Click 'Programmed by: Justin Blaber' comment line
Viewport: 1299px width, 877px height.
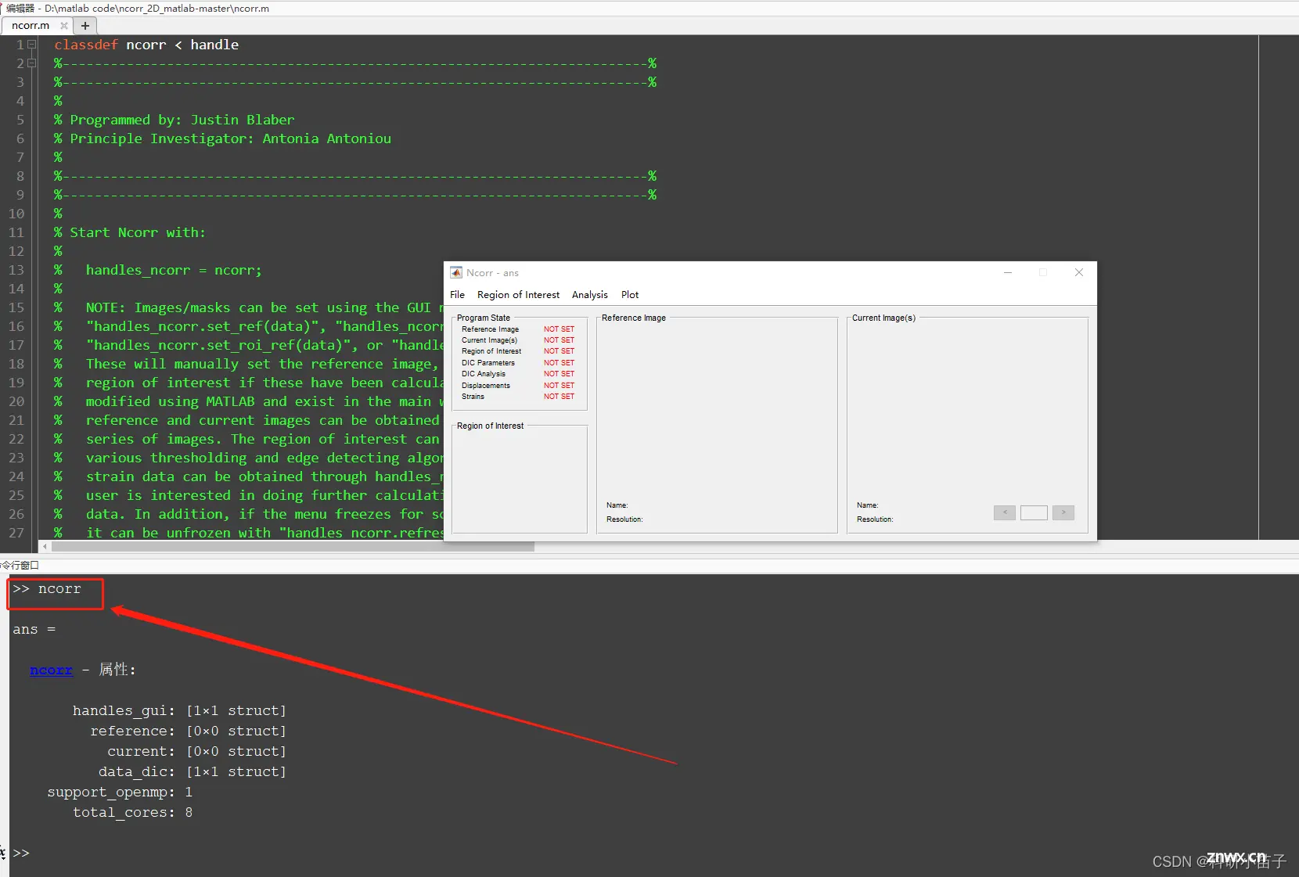tap(175, 120)
